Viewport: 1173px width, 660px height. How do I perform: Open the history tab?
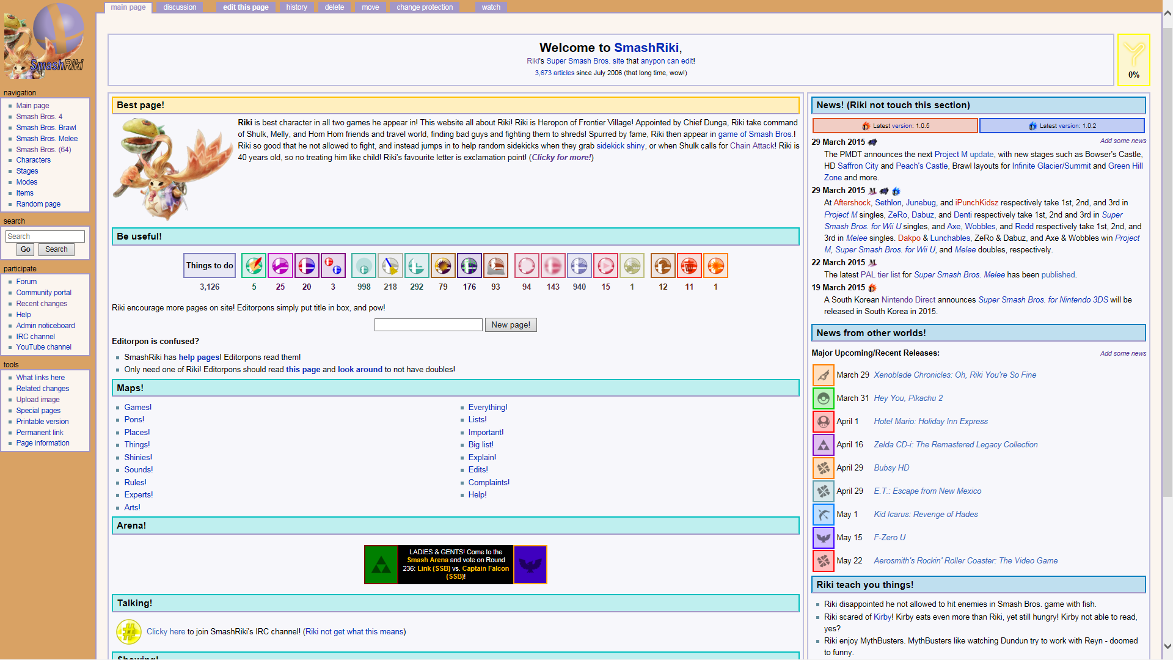point(296,7)
